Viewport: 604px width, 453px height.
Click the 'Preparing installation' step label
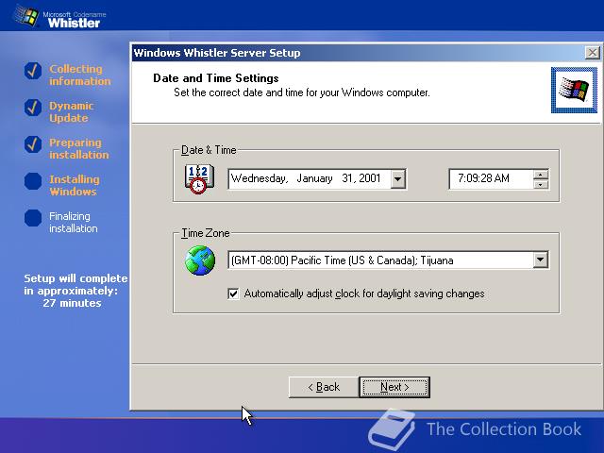click(79, 149)
